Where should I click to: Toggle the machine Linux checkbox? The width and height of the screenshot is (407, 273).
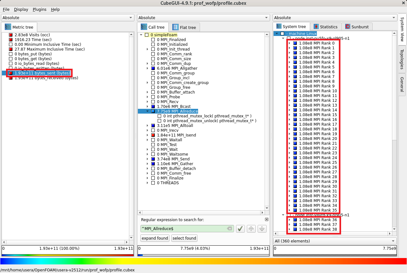click(282, 34)
